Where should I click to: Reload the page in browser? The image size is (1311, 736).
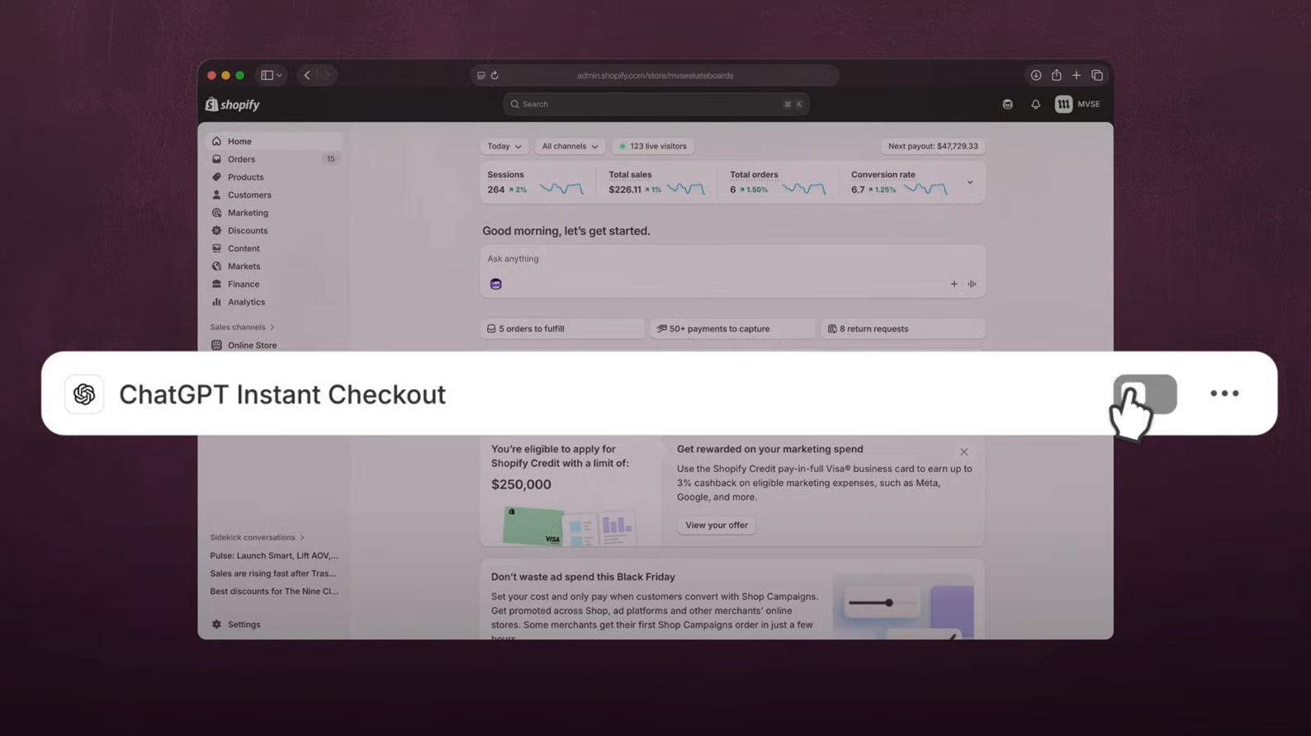(495, 76)
